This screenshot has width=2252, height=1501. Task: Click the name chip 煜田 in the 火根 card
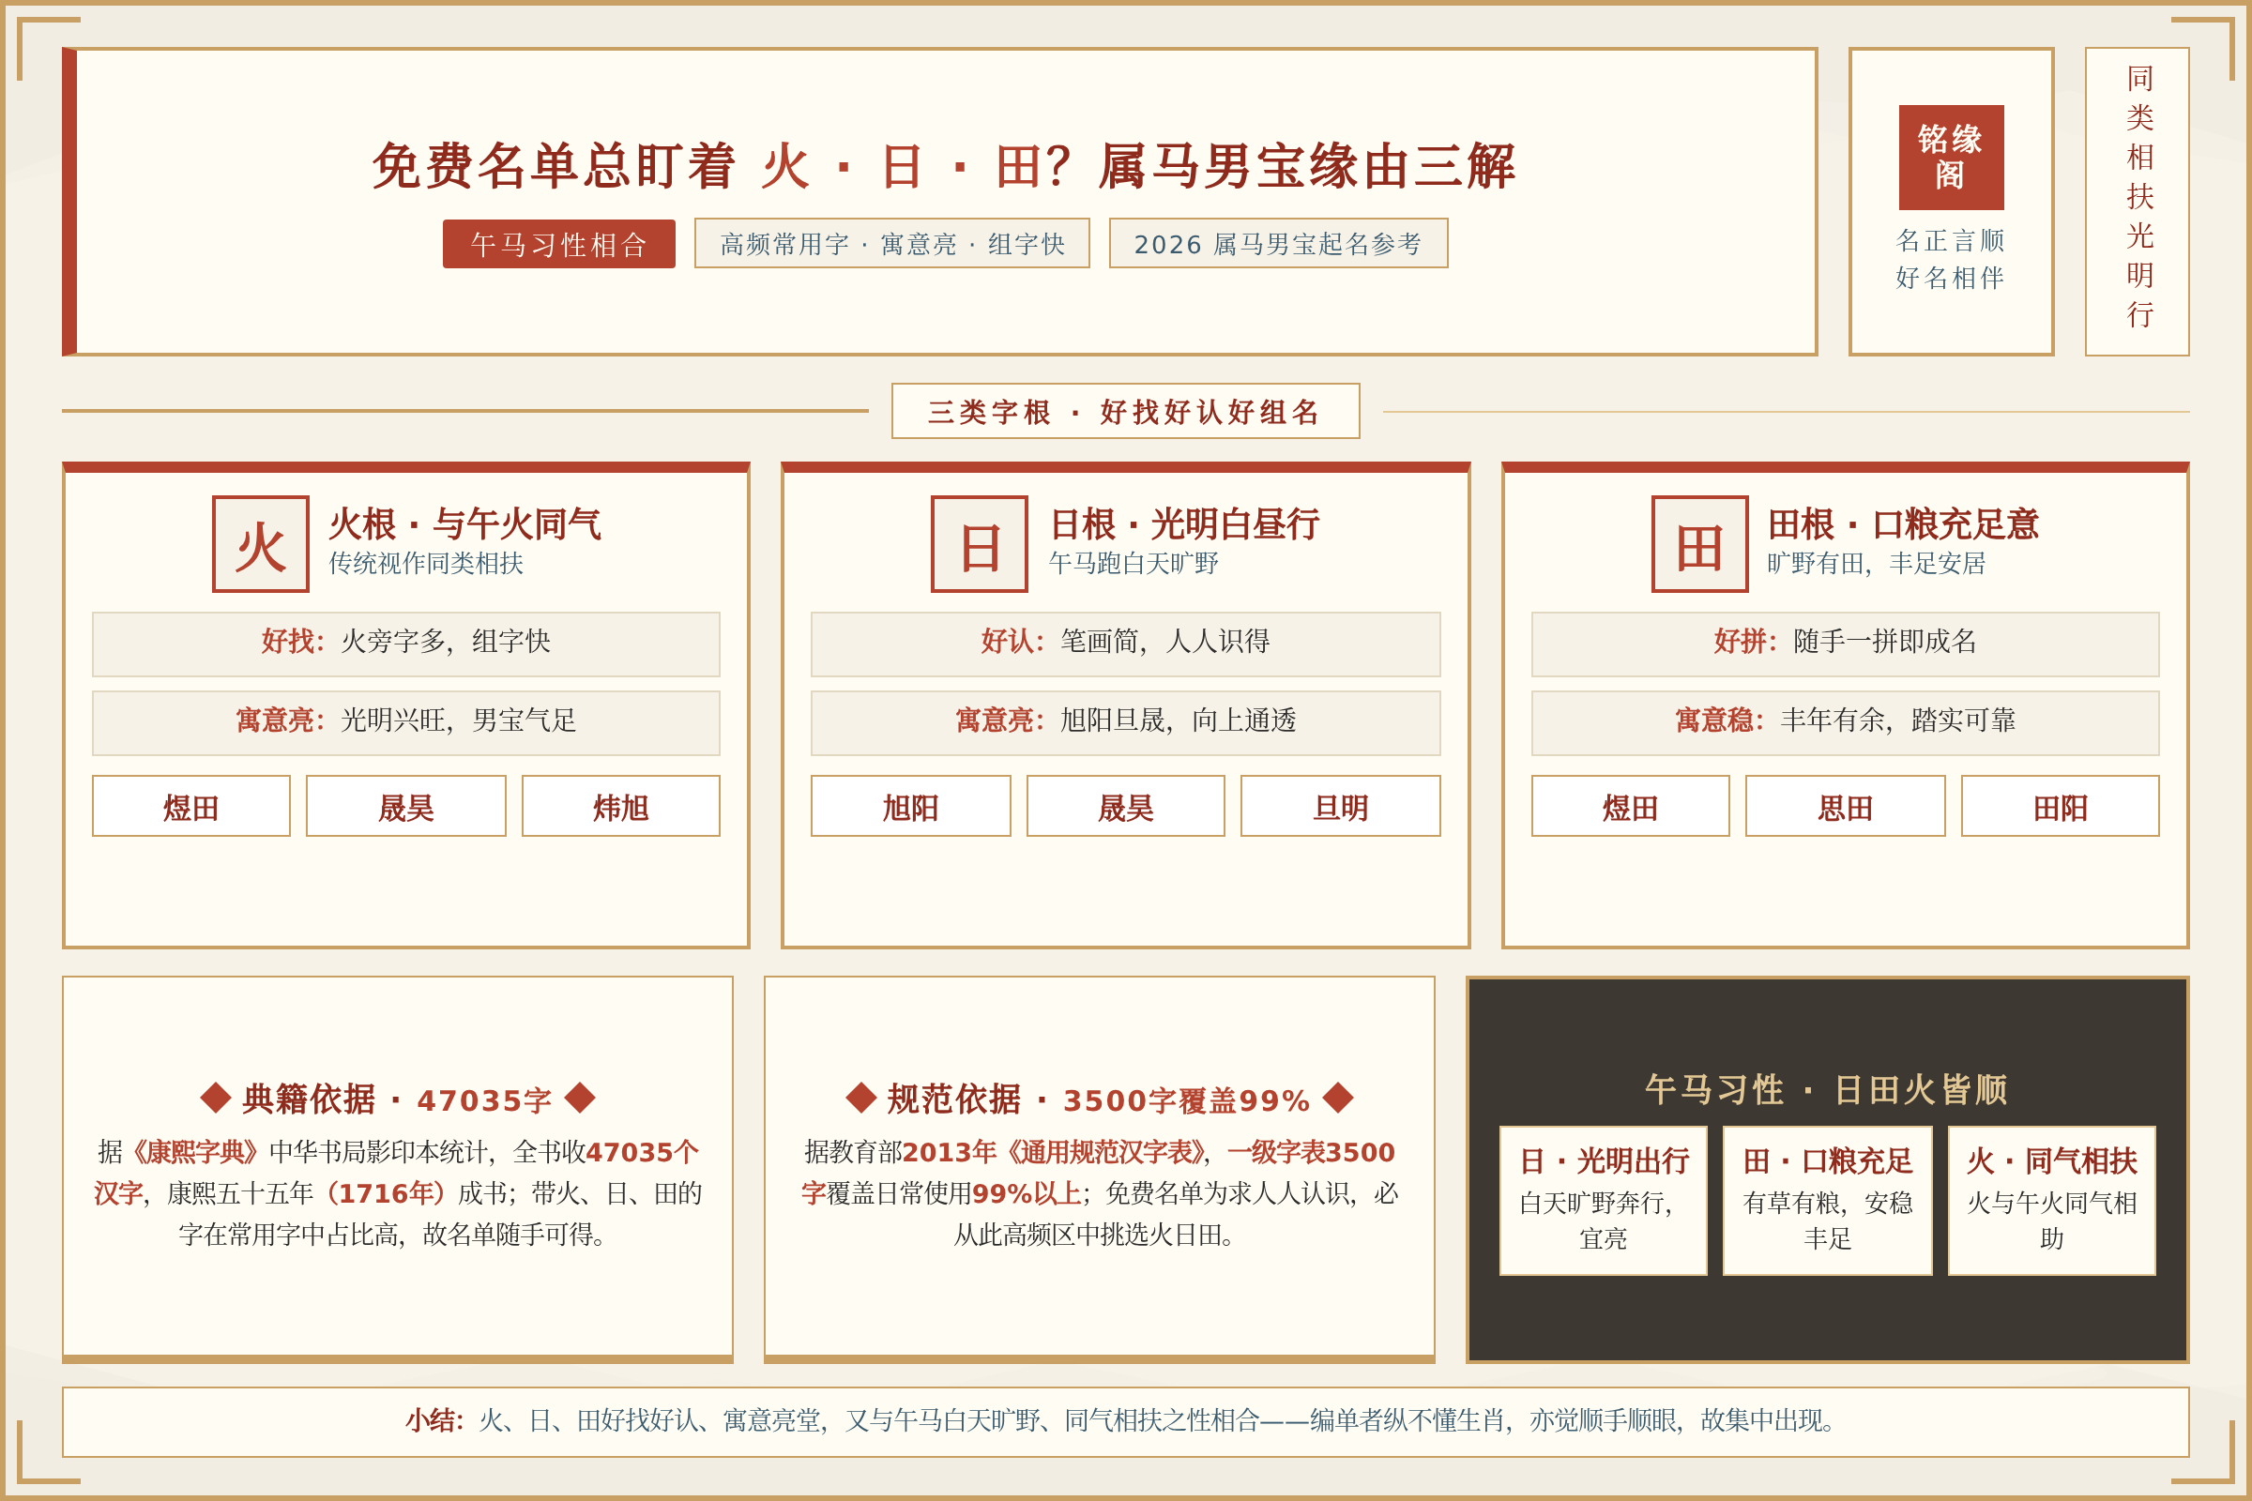tap(191, 806)
